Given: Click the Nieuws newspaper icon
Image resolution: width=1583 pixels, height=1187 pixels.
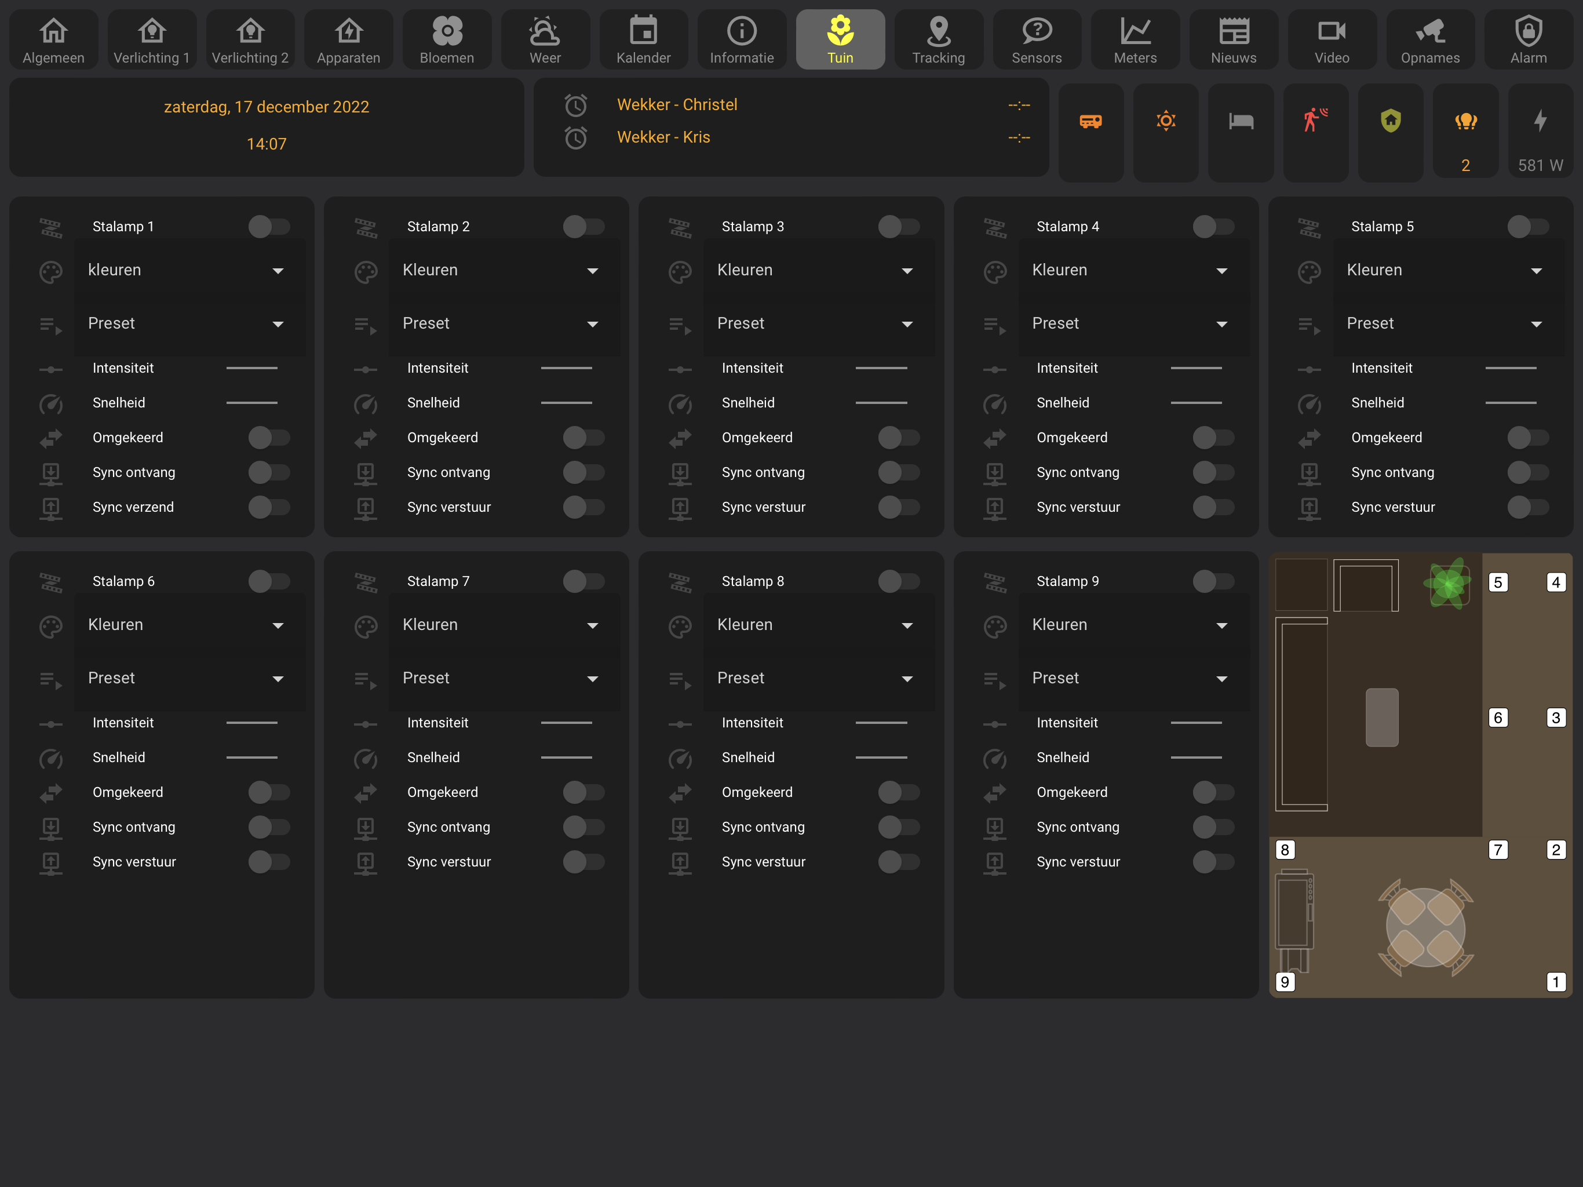Looking at the screenshot, I should point(1234,30).
